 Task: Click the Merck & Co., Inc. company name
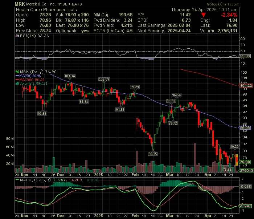pyautogui.click(x=41, y=4)
